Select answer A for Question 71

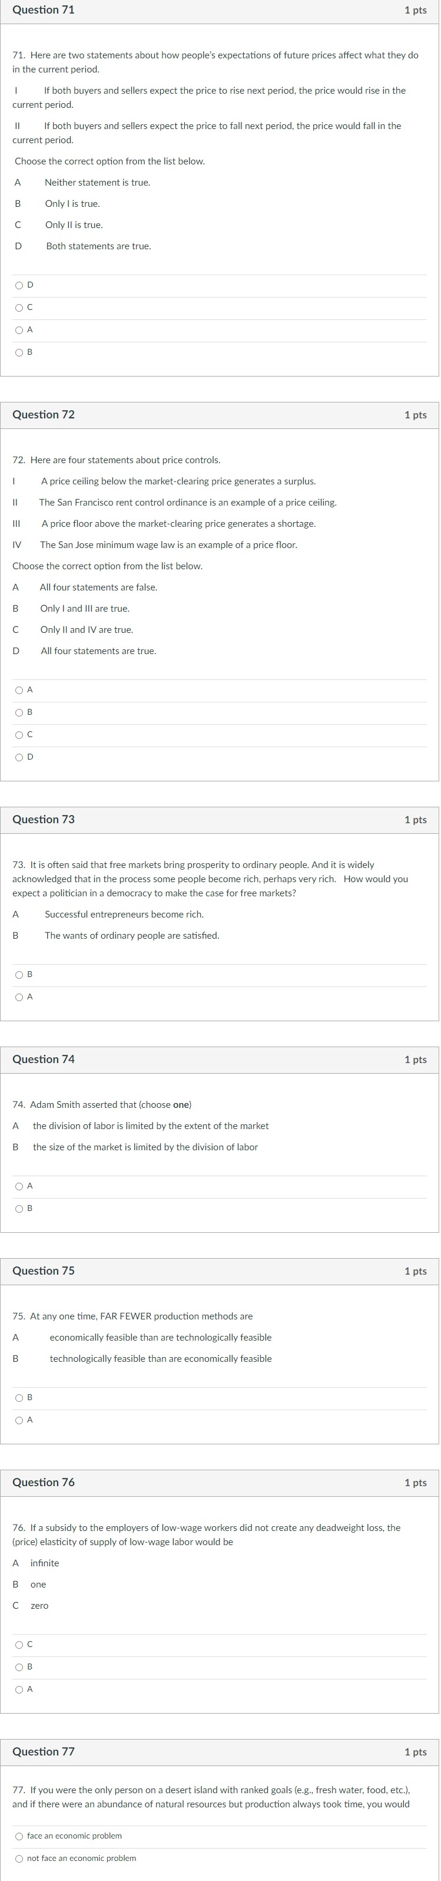tap(19, 330)
